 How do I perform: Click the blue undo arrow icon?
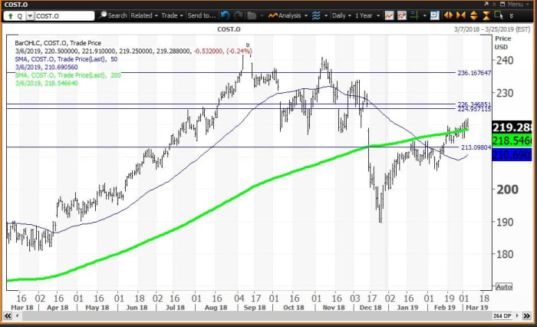[225, 15]
